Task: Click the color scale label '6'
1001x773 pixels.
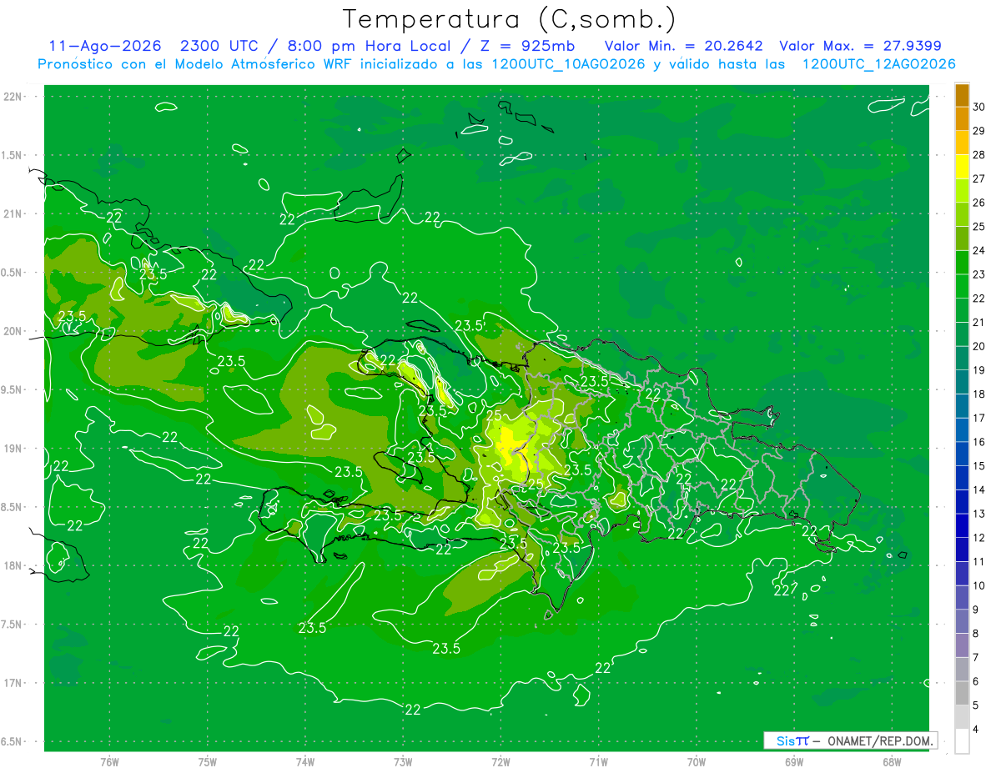Action: pyautogui.click(x=976, y=681)
